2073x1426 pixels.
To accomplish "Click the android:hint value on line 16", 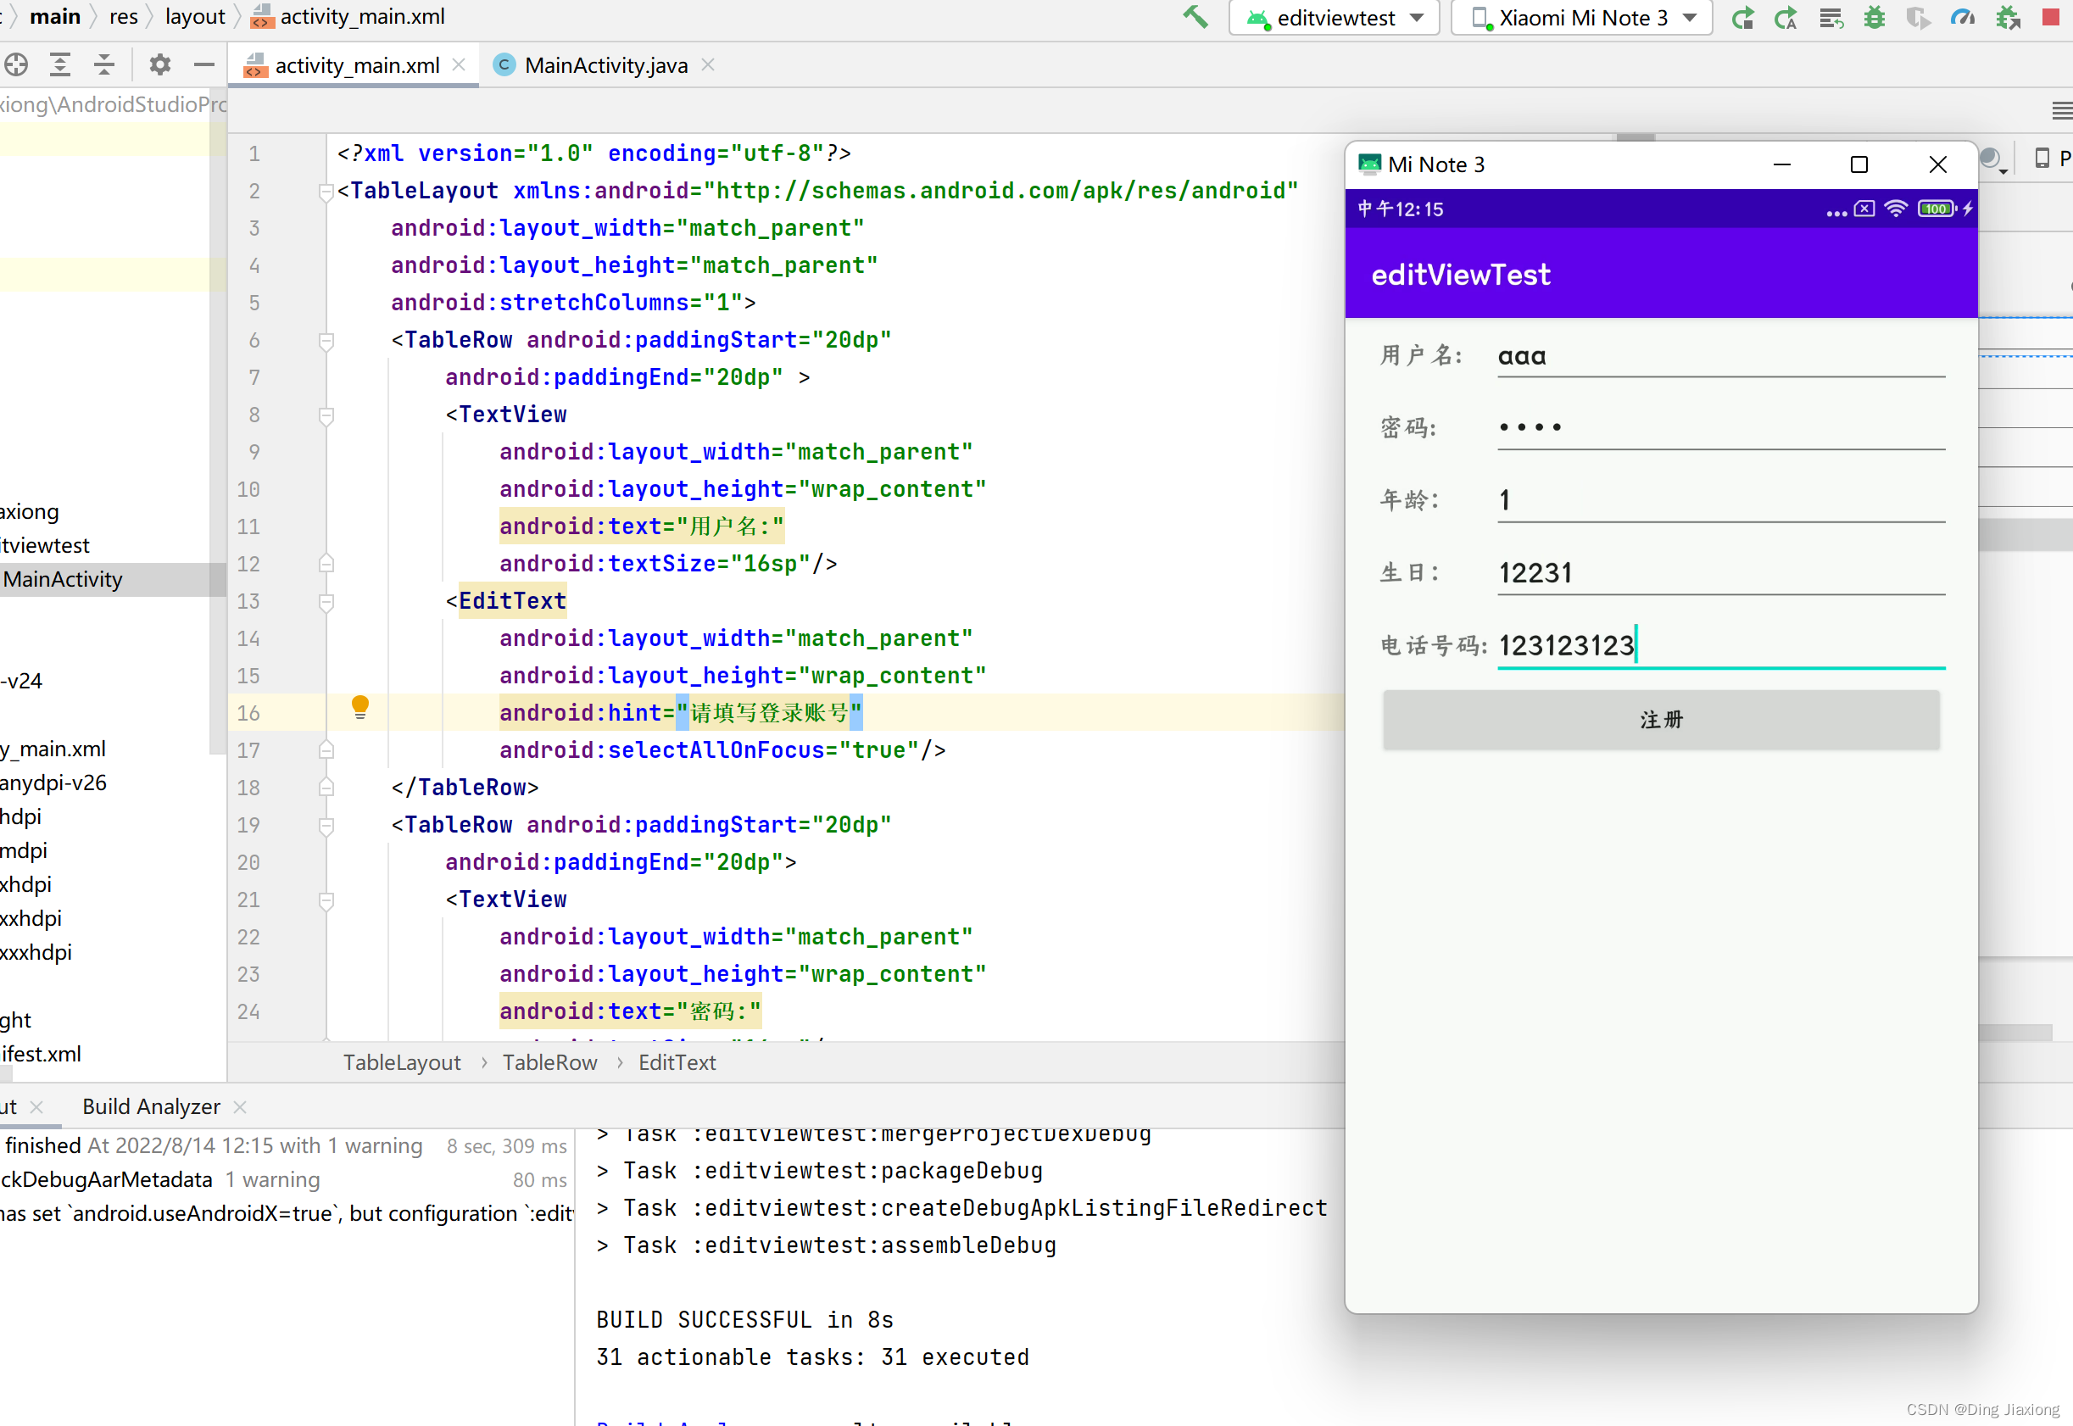I will [769, 713].
